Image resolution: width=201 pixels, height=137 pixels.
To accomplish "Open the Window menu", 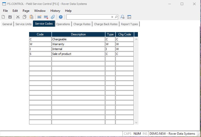I will [x=40, y=11].
